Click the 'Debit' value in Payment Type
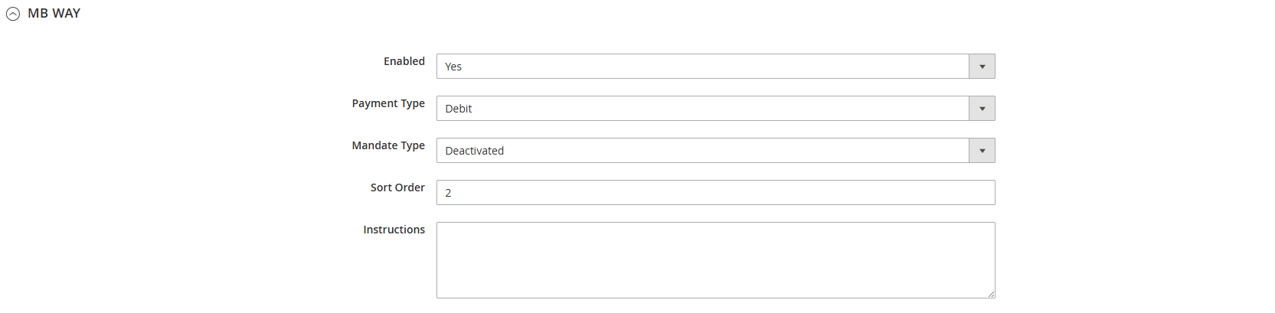Viewport: 1275px width, 313px height. [459, 109]
